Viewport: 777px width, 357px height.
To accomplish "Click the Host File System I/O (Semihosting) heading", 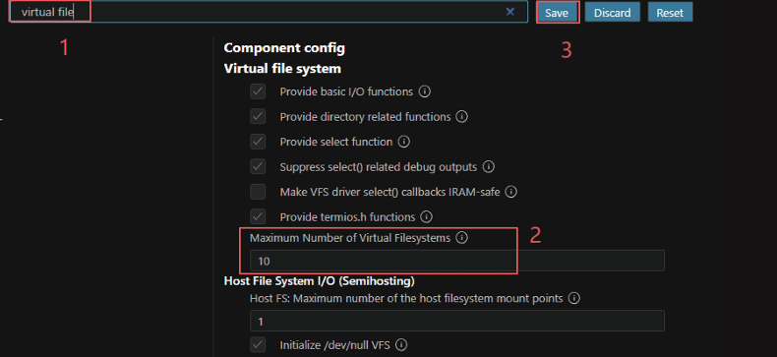I will (319, 281).
